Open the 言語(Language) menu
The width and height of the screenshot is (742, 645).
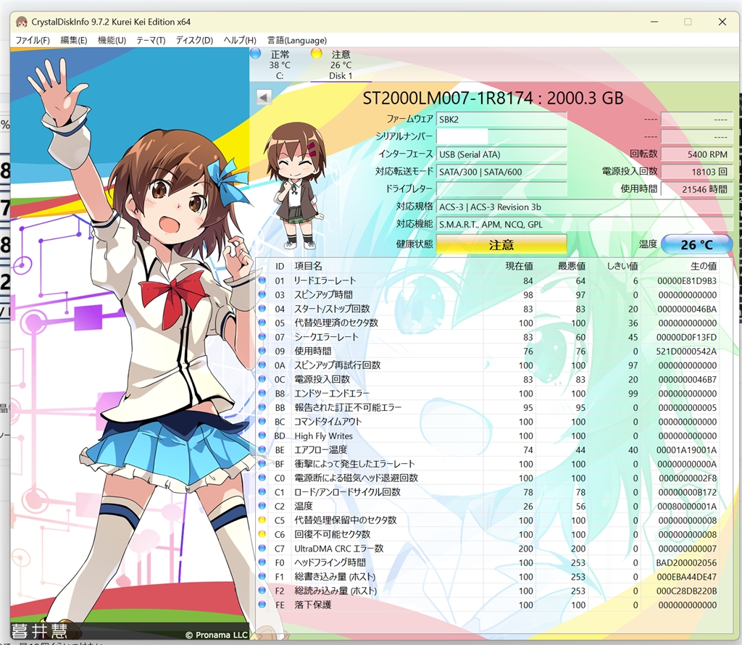(x=296, y=41)
